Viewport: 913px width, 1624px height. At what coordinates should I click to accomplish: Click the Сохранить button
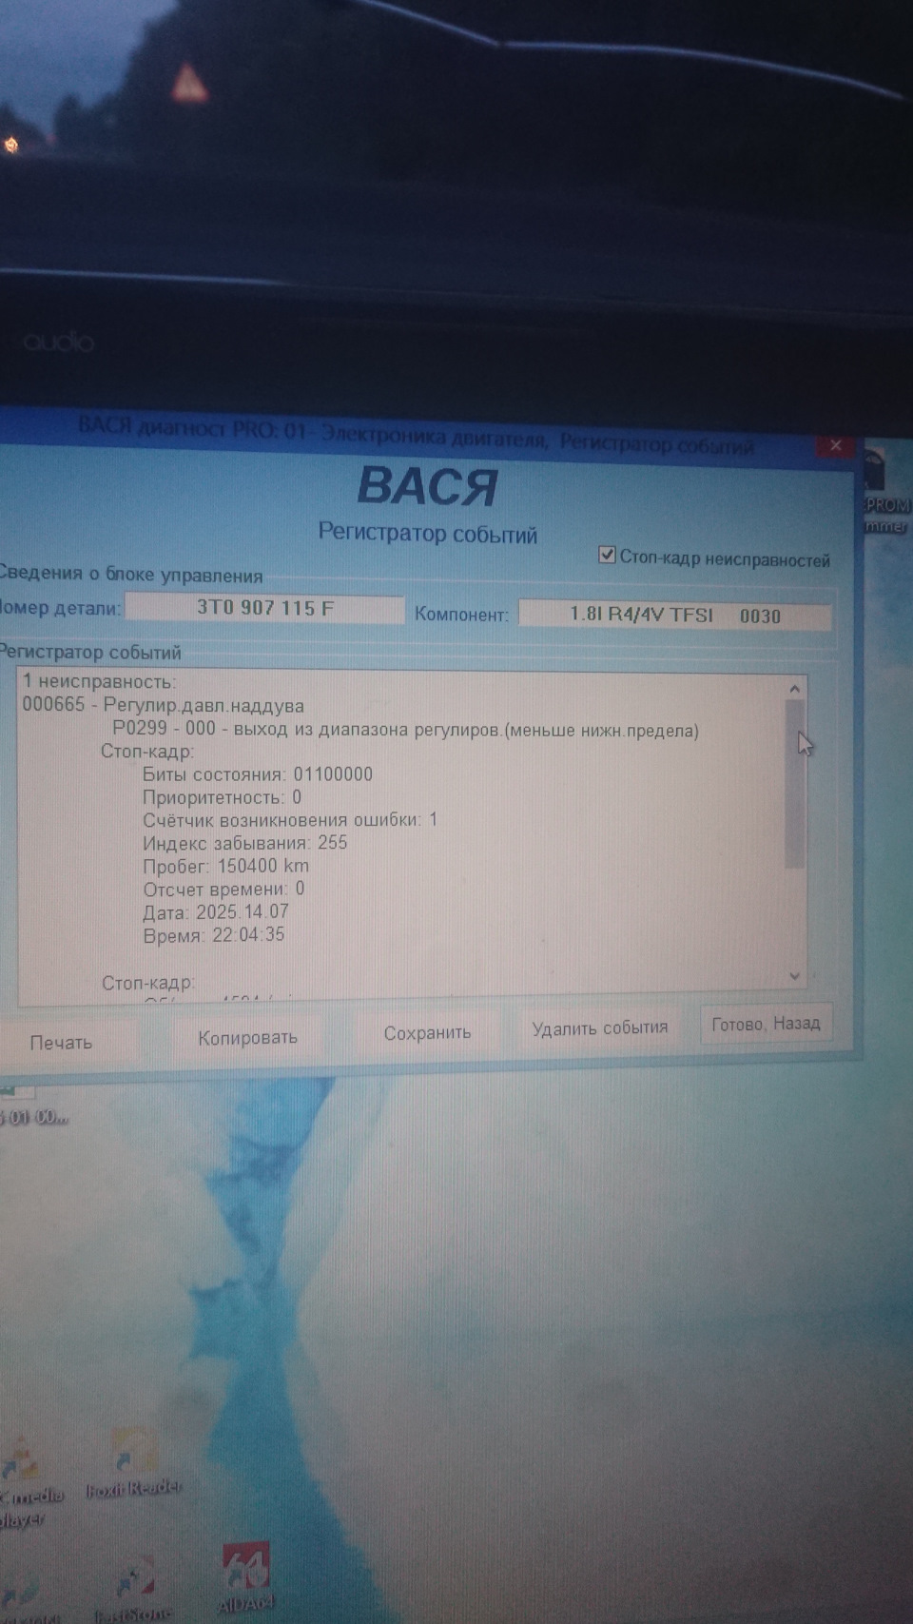coord(427,1032)
